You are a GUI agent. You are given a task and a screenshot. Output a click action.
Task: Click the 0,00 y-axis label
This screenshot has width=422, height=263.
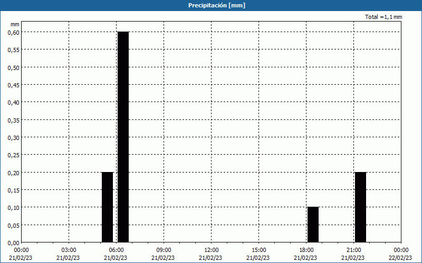[14, 243]
